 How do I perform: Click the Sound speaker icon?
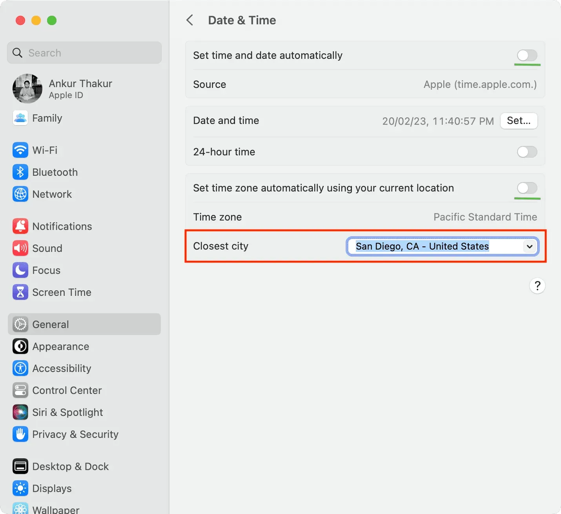pyautogui.click(x=20, y=248)
